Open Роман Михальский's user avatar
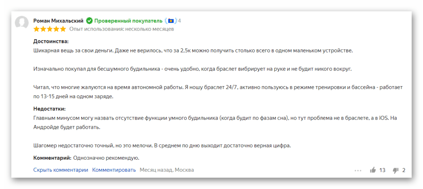This screenshot has width=423, height=189. point(21,23)
